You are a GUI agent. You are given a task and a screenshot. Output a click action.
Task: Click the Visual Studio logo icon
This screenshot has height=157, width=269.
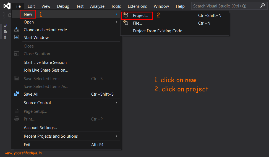point(7,6)
